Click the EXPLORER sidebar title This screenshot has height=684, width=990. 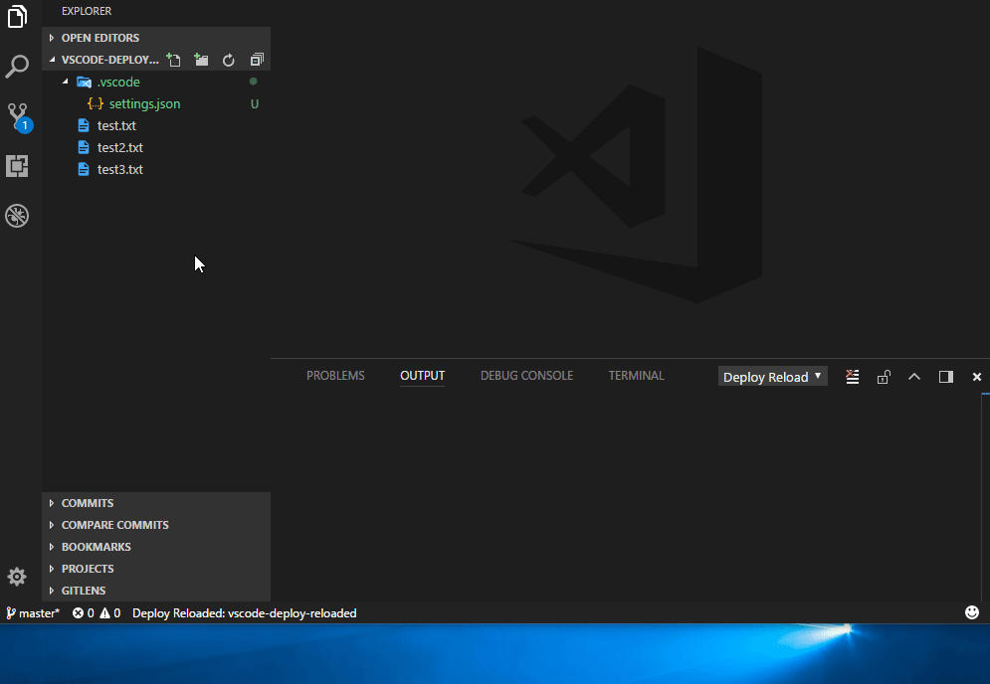point(87,11)
